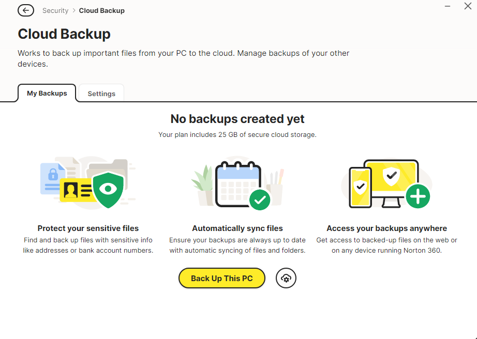Open the Settings tab
The width and height of the screenshot is (477, 339).
click(x=101, y=94)
